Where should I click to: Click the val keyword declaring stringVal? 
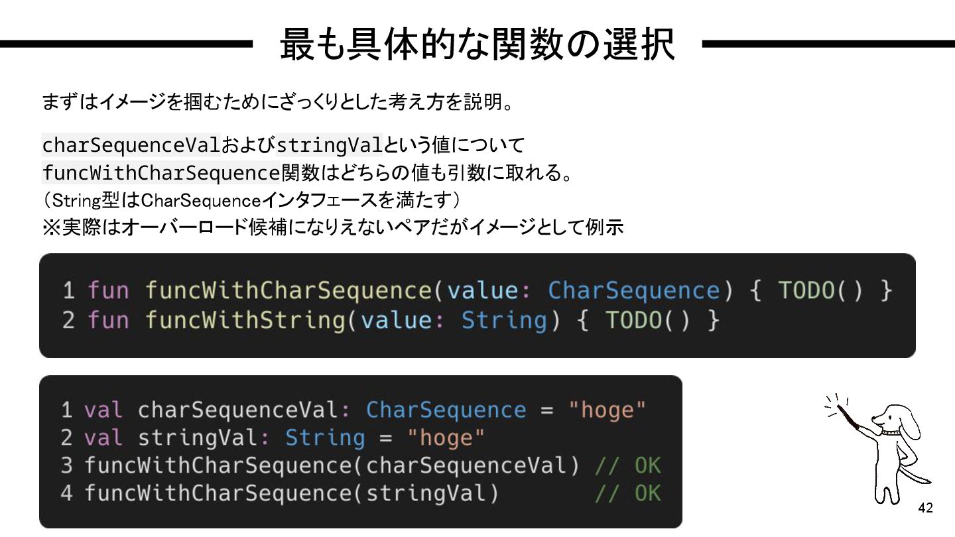click(x=103, y=438)
